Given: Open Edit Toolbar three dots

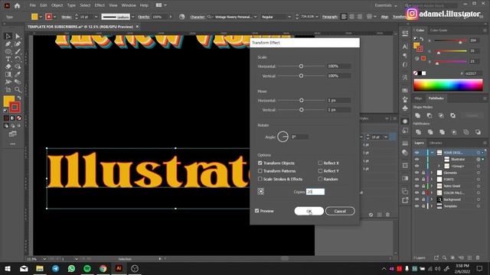Looking at the screenshot, I should point(12,144).
